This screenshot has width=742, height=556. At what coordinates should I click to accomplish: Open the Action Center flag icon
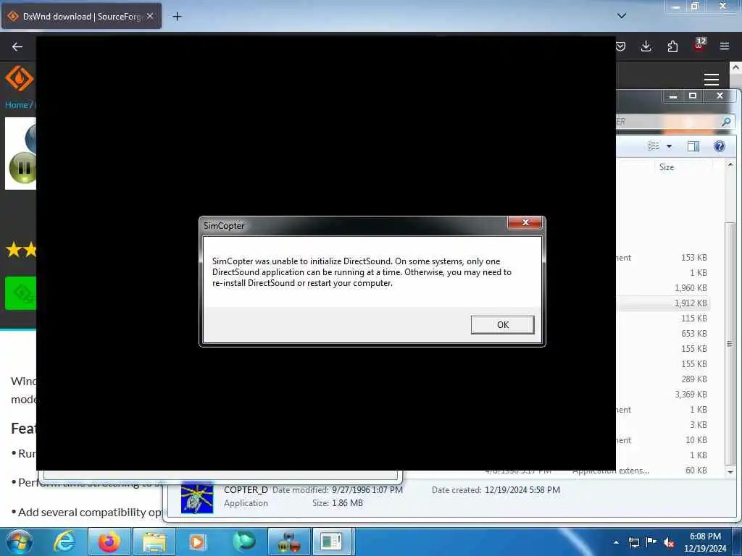[x=651, y=542]
